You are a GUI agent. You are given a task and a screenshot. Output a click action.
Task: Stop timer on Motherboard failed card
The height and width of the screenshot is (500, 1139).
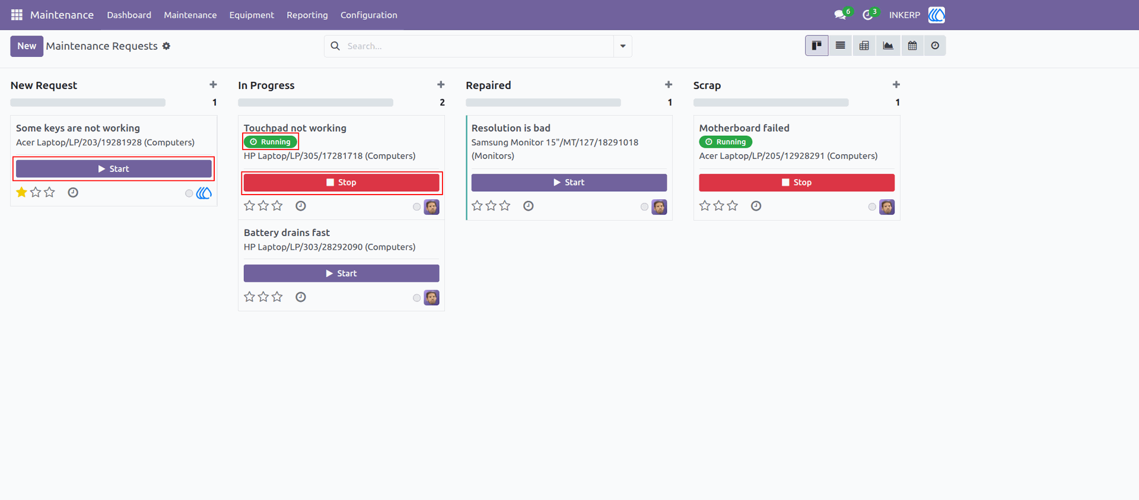click(797, 183)
